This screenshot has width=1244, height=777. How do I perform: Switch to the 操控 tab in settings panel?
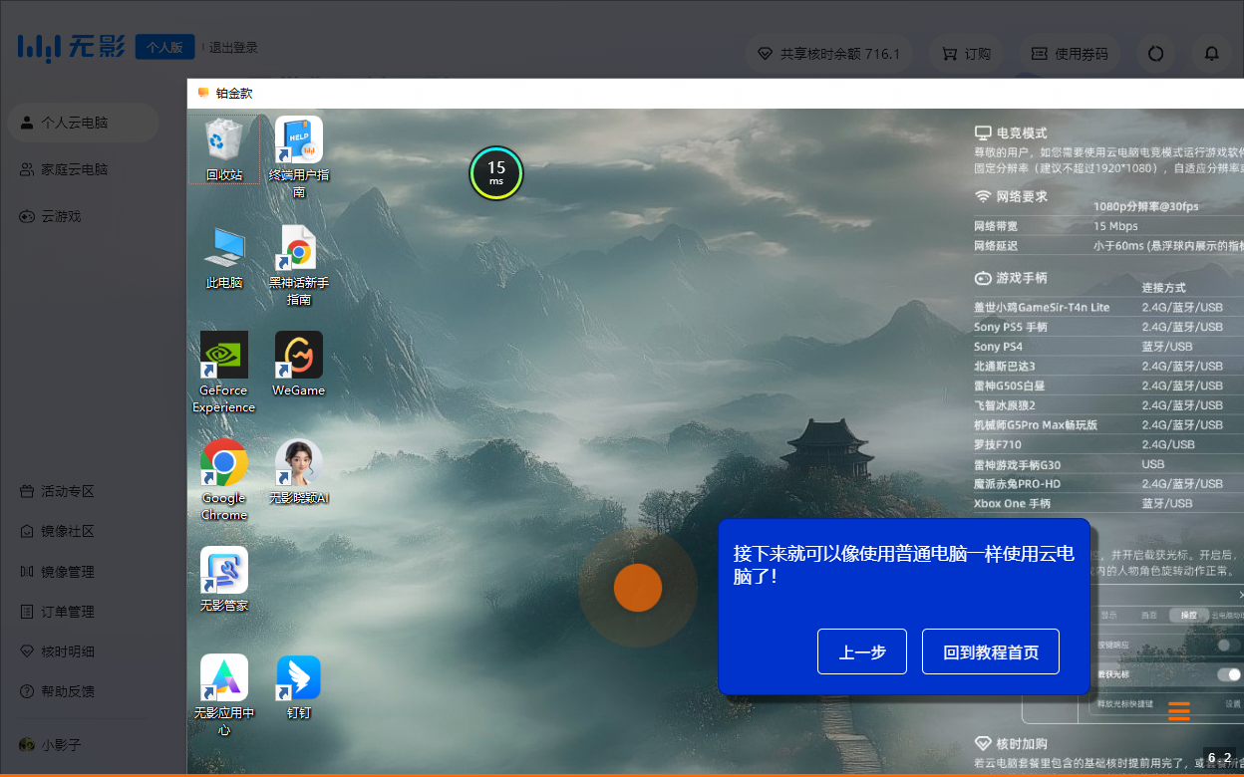[x=1189, y=616]
